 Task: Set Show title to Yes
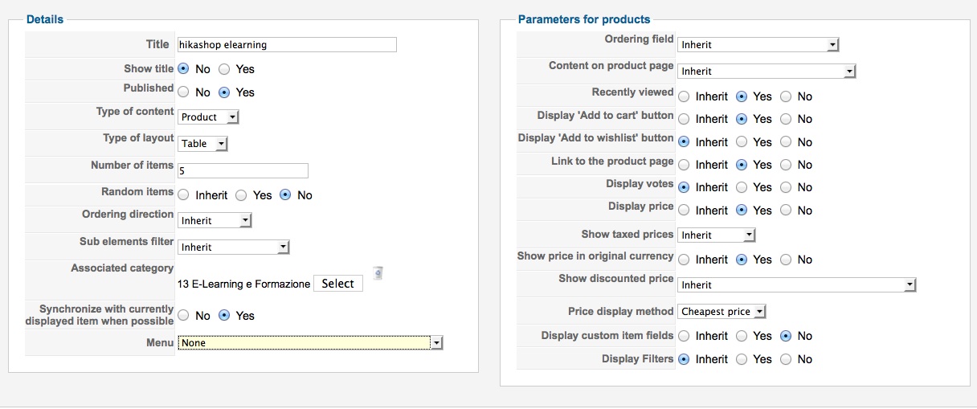[224, 69]
